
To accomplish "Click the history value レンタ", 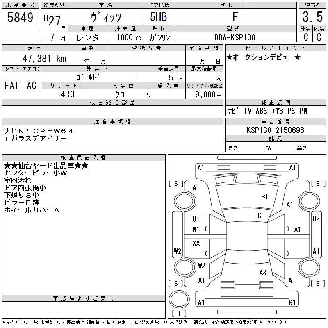I will point(88,37).
